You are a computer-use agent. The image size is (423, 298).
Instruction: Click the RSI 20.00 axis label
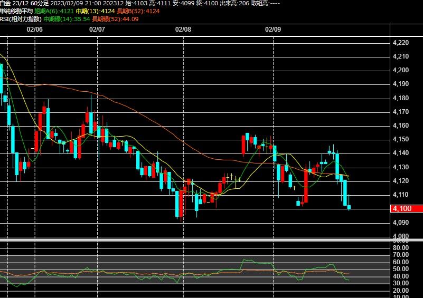pos(401,291)
